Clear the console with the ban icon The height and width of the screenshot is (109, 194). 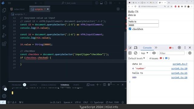(x=135, y=53)
